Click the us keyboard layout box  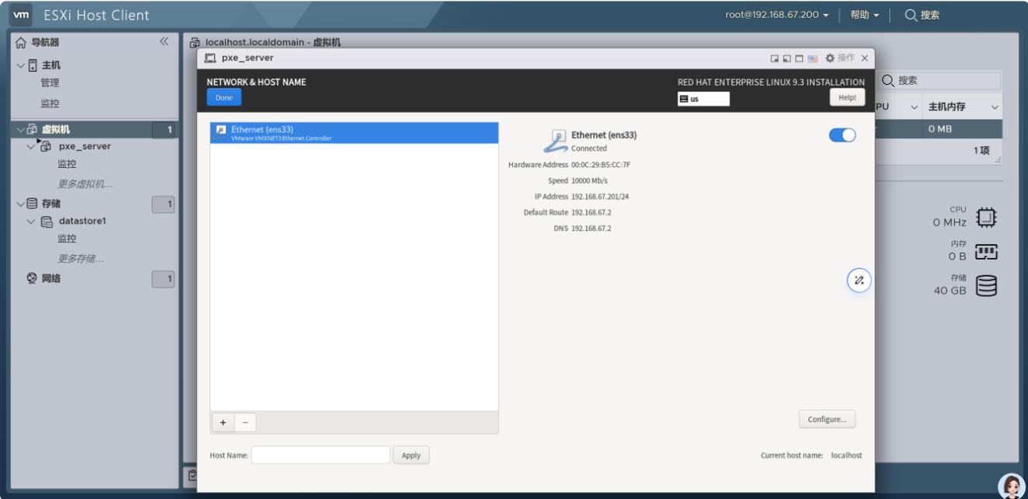[x=703, y=99]
